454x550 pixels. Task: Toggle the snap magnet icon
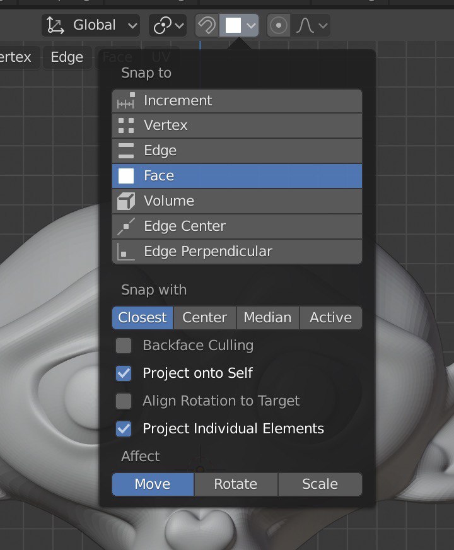(207, 25)
